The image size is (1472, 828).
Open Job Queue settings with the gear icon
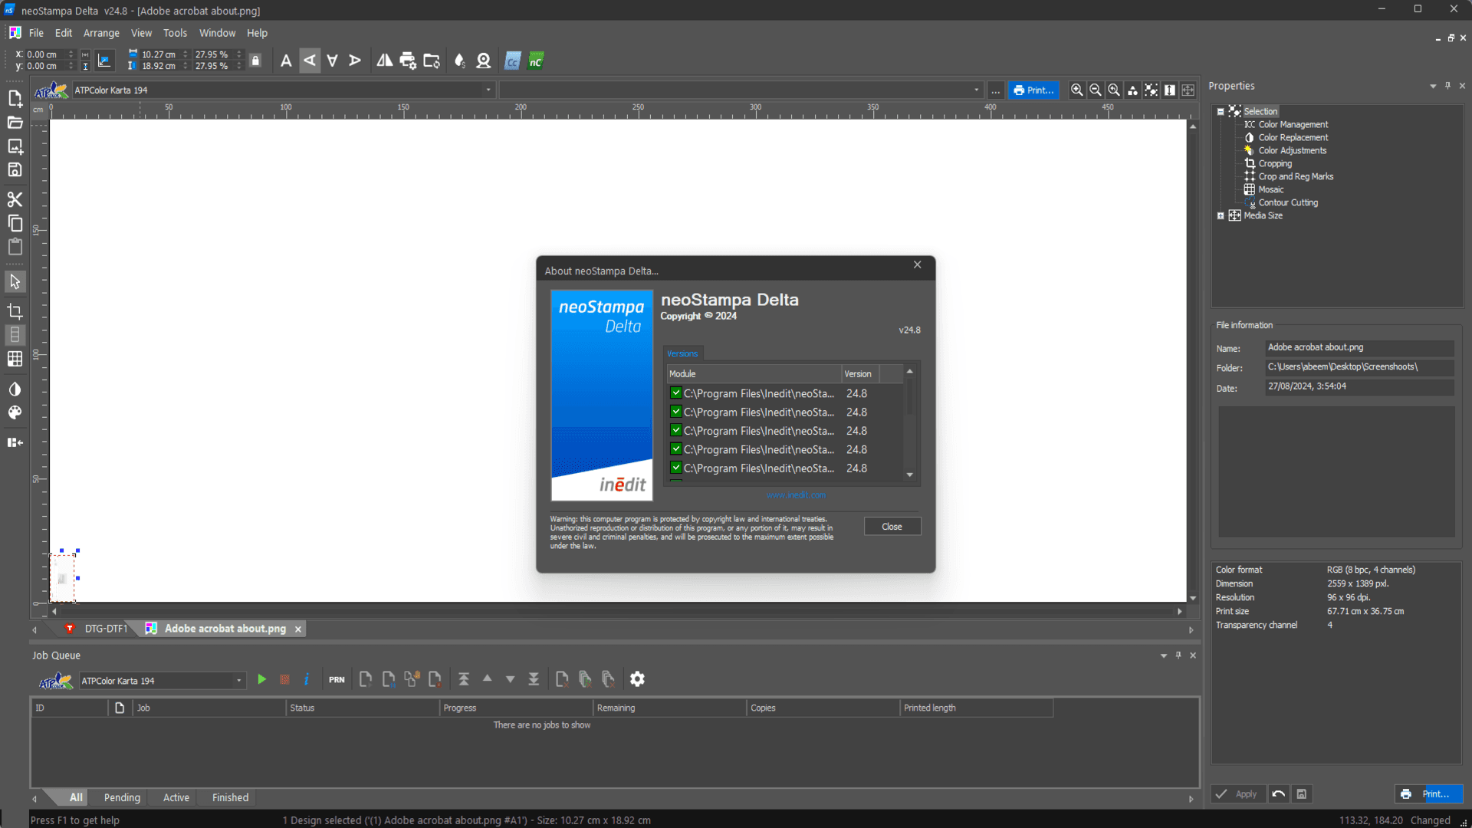[x=637, y=679]
